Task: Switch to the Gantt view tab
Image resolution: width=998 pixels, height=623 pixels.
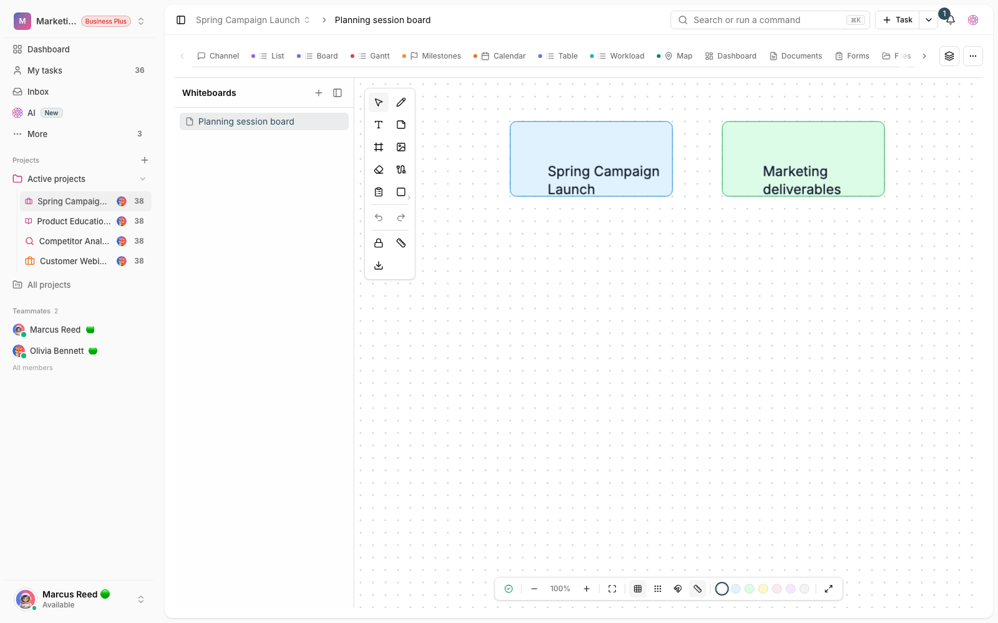Action: [371, 56]
